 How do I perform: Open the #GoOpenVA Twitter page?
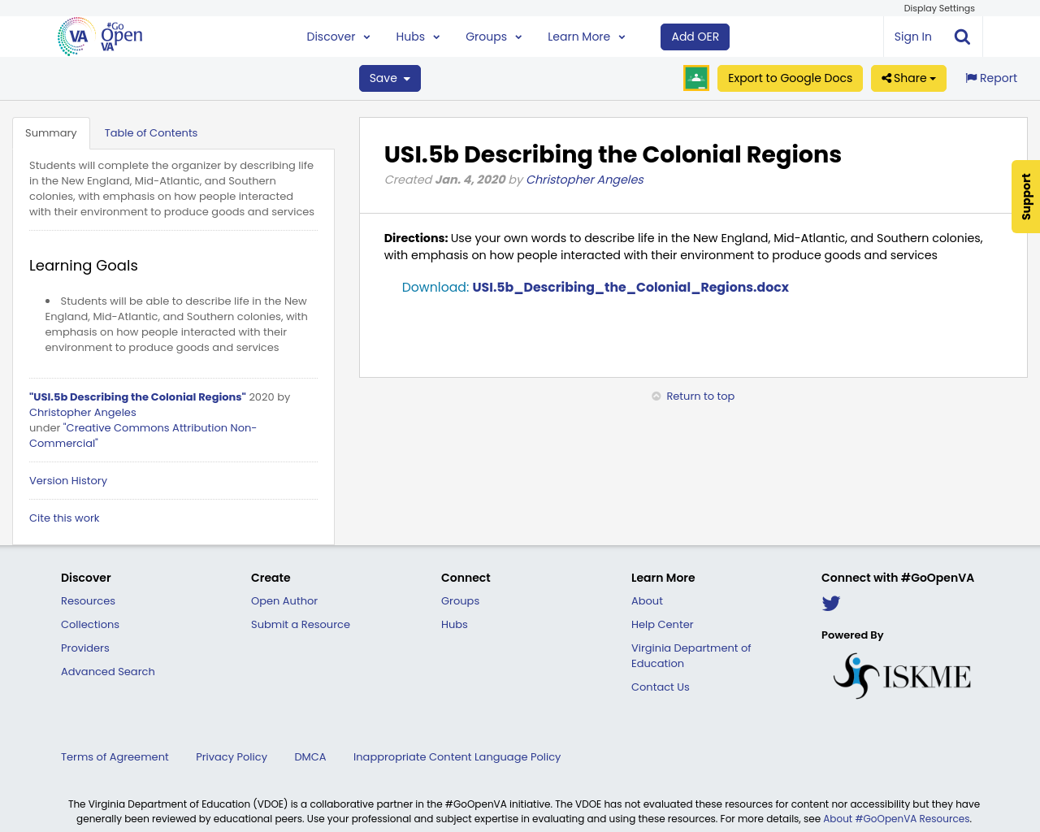coord(830,603)
